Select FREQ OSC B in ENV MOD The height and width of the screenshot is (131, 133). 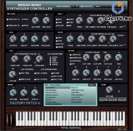[x=13, y=26]
